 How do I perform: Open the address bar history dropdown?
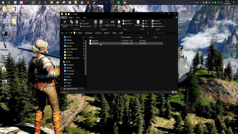pyautogui.click(x=144, y=33)
